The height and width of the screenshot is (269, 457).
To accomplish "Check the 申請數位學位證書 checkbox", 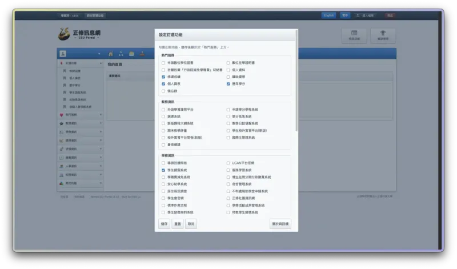I will 163,63.
